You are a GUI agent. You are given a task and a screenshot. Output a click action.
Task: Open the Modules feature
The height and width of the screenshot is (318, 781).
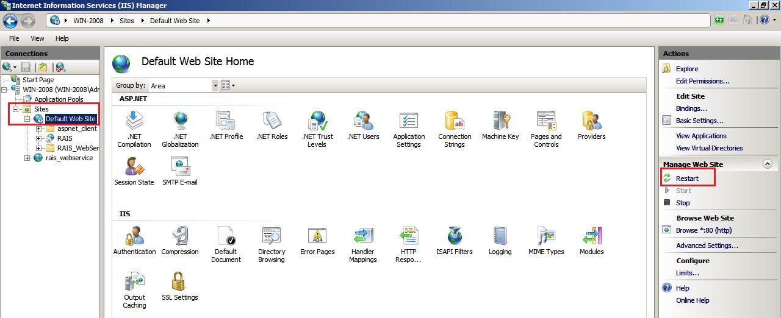point(592,241)
